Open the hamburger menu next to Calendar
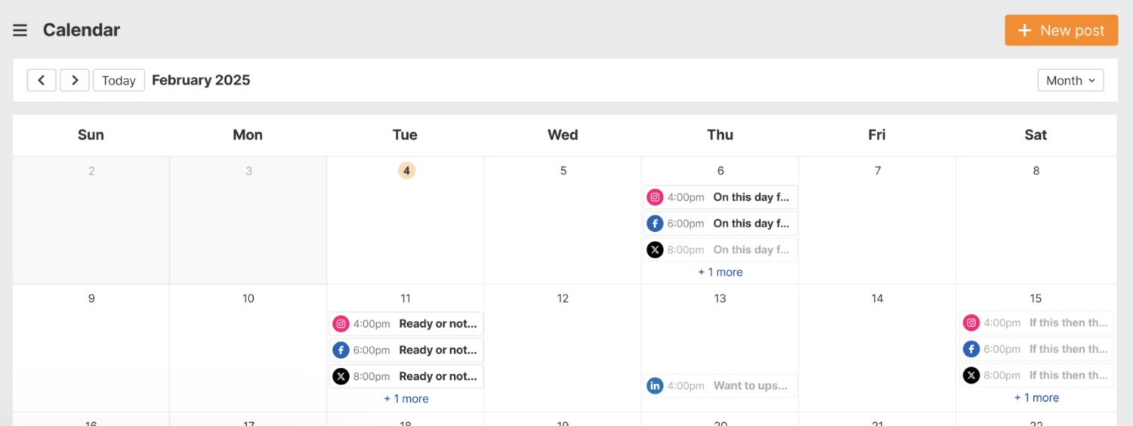This screenshot has height=426, width=1133. (x=20, y=30)
